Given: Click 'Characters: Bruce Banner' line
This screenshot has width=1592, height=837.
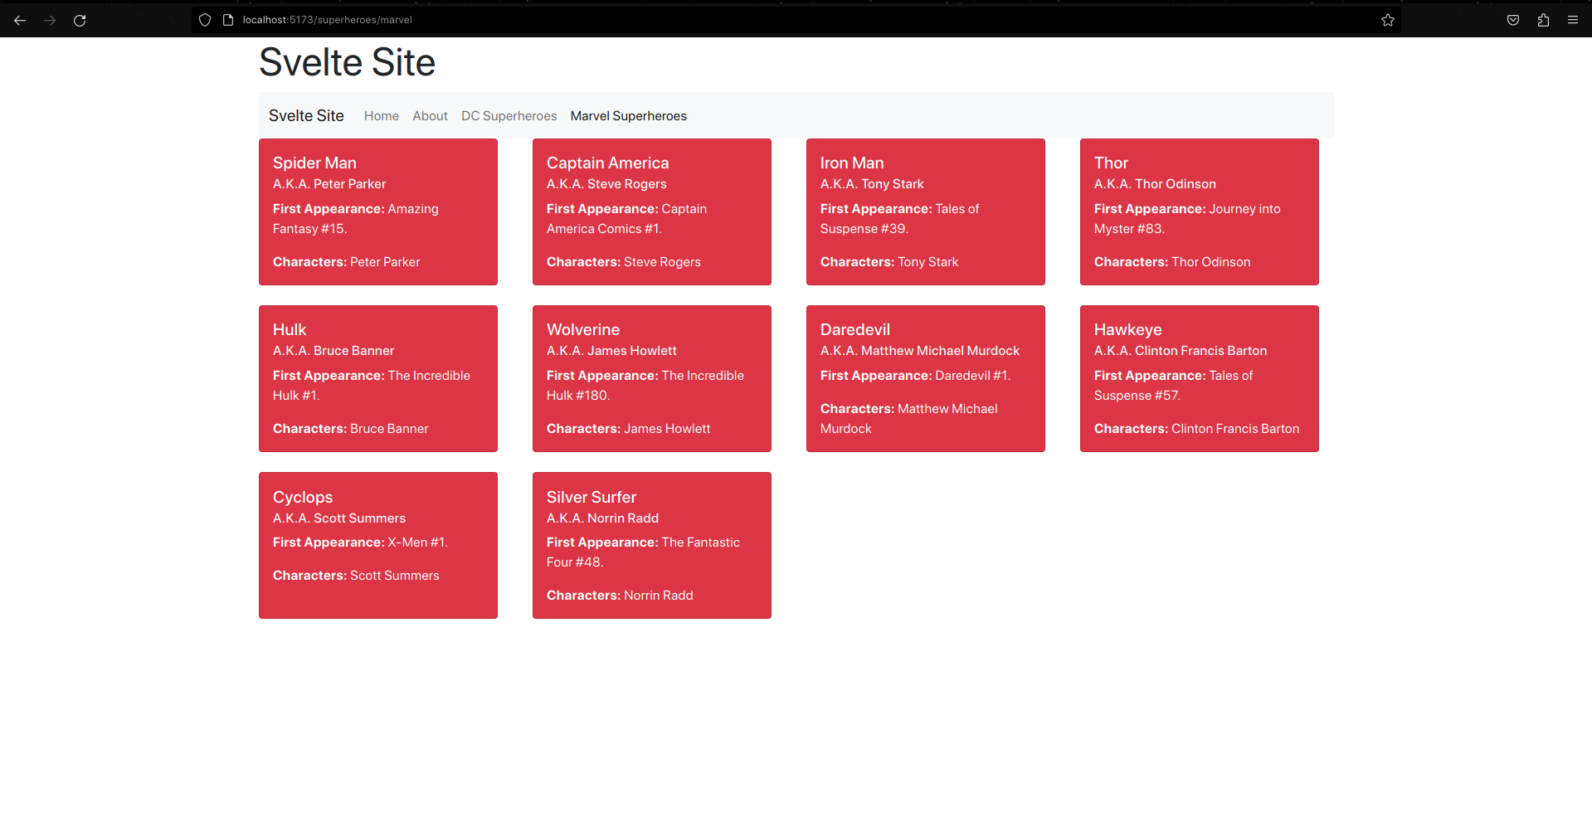Looking at the screenshot, I should (x=350, y=429).
